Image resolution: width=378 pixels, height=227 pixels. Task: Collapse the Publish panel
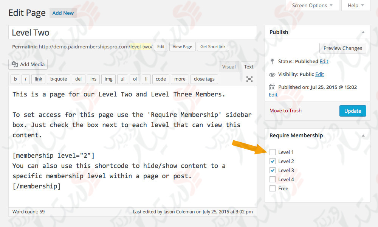(363, 32)
